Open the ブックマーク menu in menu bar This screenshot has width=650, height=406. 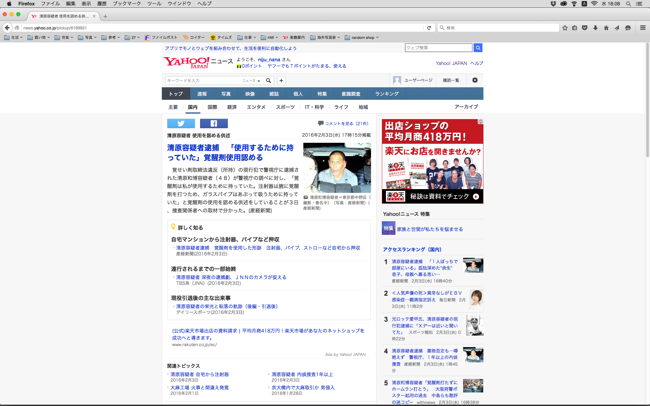point(127,4)
